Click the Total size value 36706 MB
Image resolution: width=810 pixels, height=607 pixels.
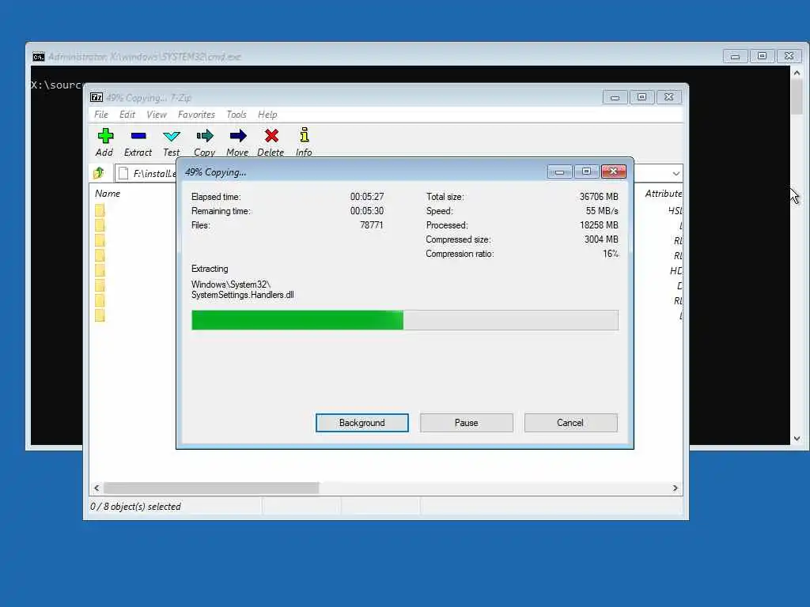pos(599,197)
